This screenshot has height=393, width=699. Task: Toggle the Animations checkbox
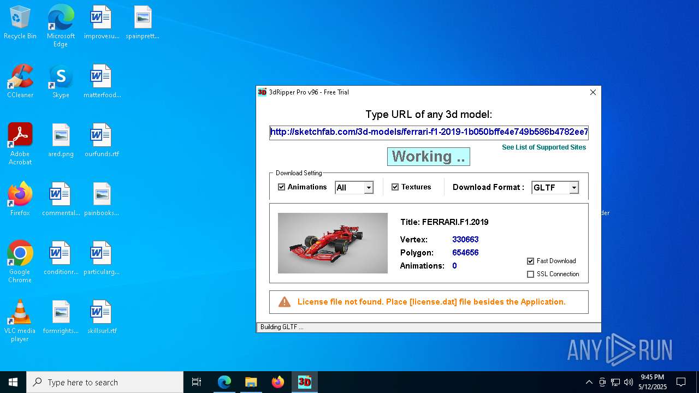pyautogui.click(x=282, y=187)
